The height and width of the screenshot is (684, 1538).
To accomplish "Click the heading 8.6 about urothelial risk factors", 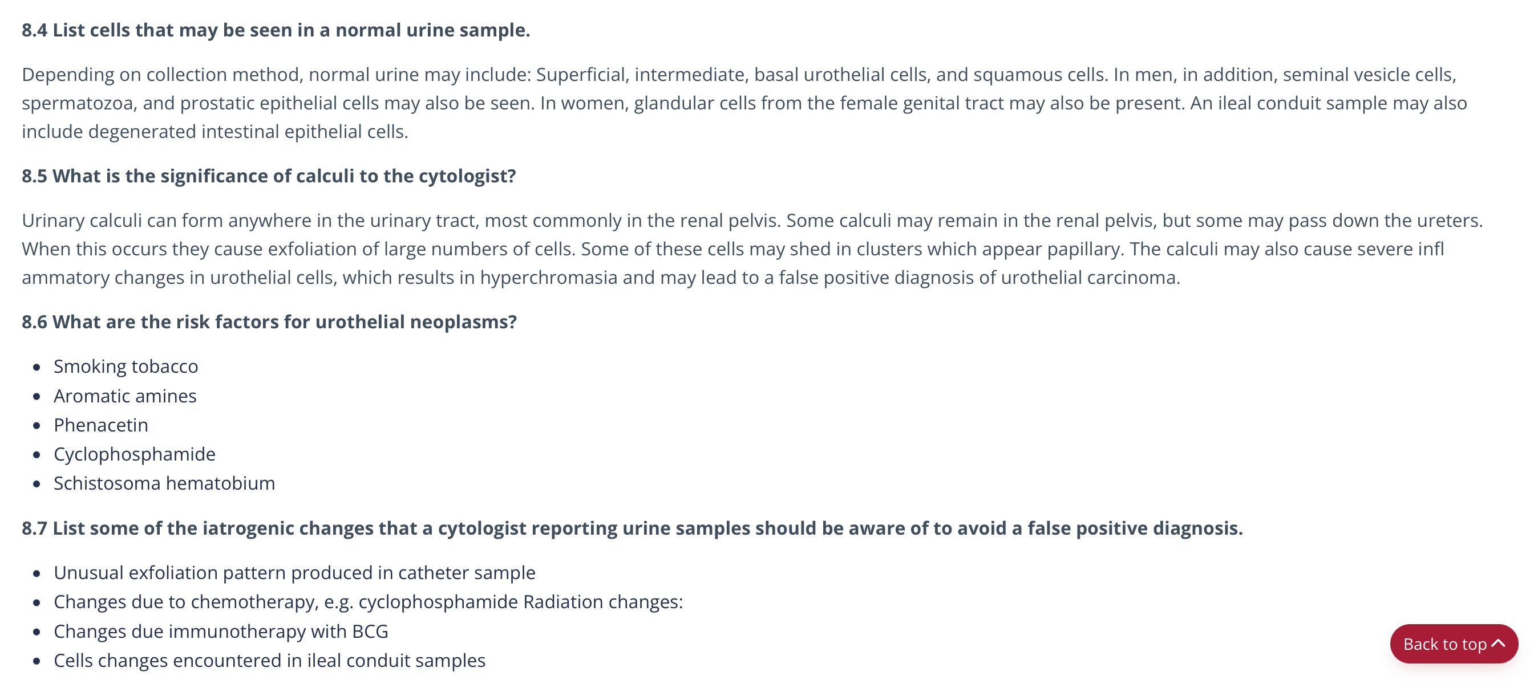I will (x=269, y=322).
